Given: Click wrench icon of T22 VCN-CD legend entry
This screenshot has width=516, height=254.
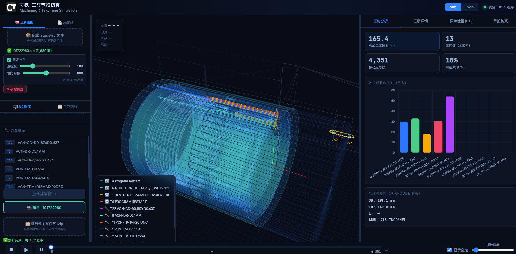Looking at the screenshot, I should pyautogui.click(x=107, y=209).
